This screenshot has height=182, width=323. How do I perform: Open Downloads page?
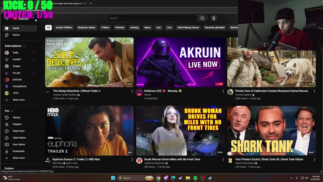click(x=20, y=151)
